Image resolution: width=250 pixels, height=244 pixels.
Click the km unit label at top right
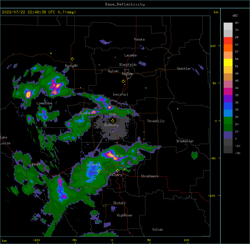(x=216, y=12)
